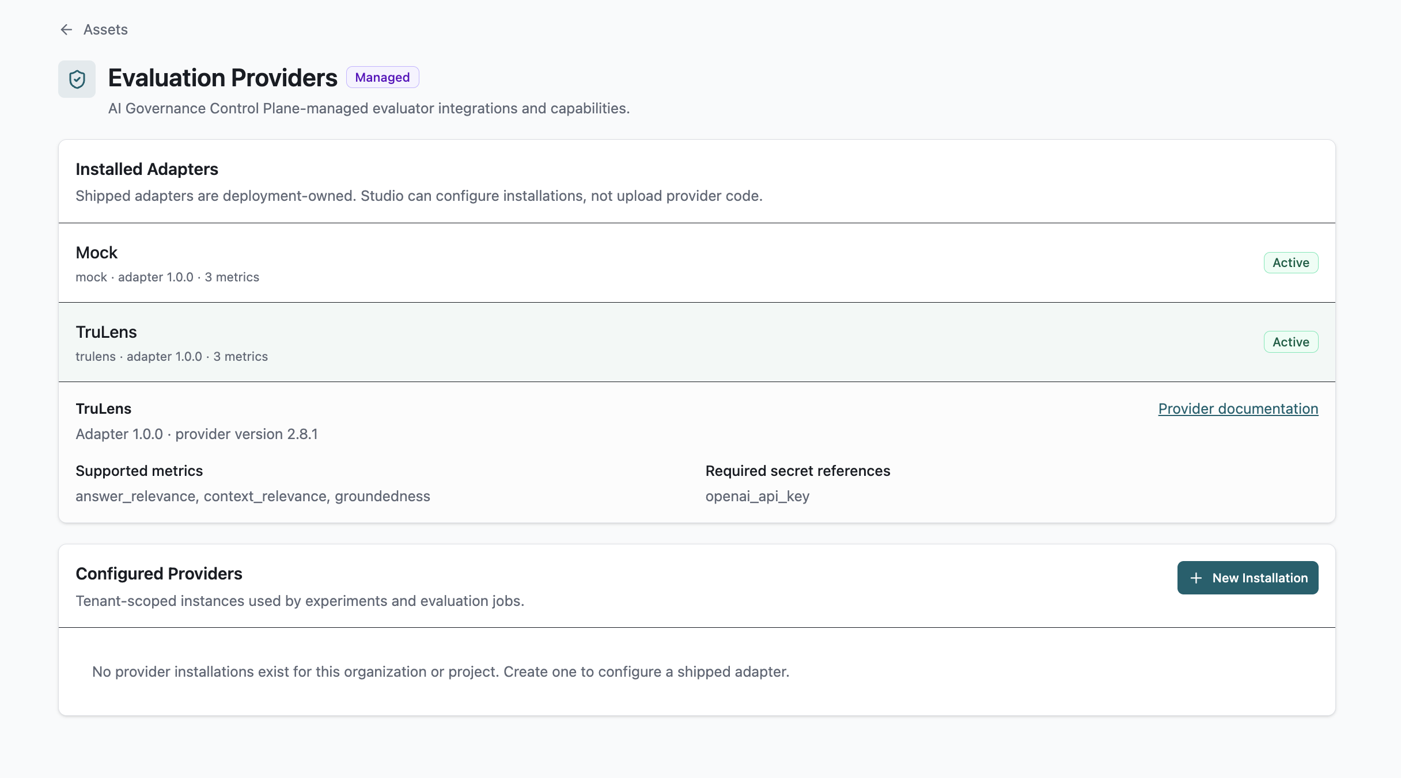
Task: Click 'No provider installations exist' message
Action: pyautogui.click(x=441, y=672)
